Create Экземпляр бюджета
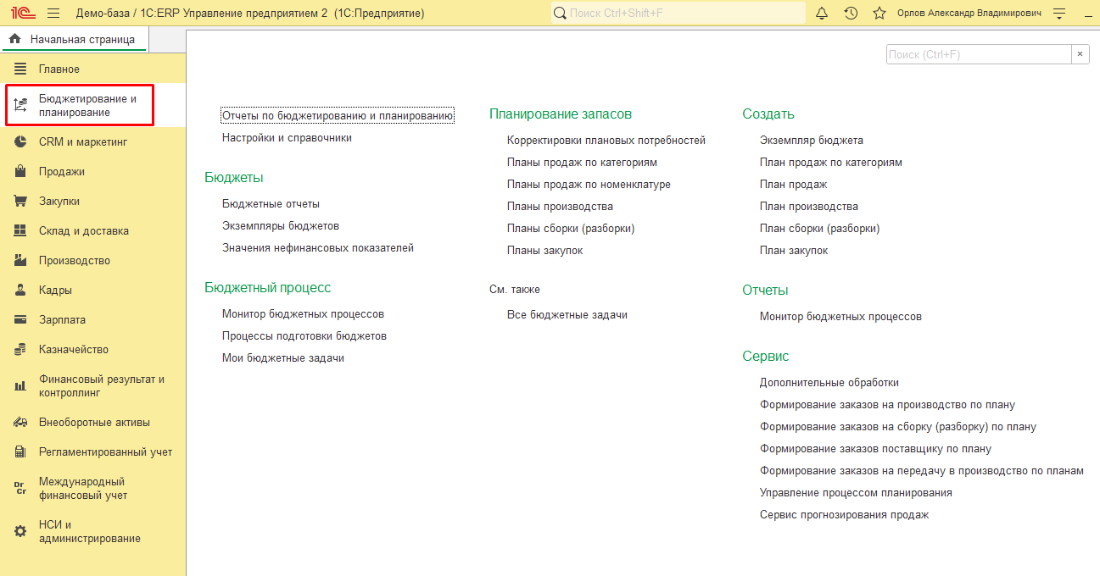1100x576 pixels. point(811,141)
